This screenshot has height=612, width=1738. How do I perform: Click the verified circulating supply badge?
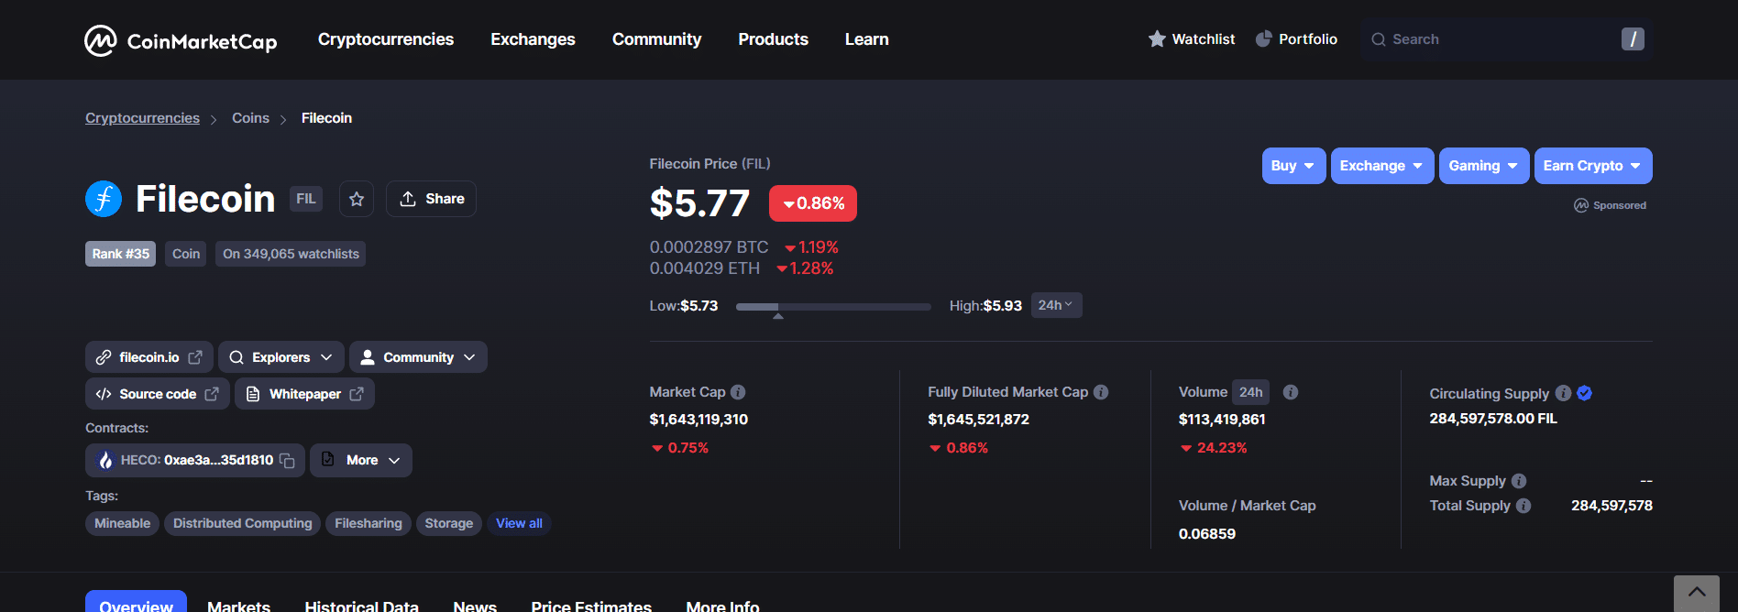pyautogui.click(x=1585, y=393)
